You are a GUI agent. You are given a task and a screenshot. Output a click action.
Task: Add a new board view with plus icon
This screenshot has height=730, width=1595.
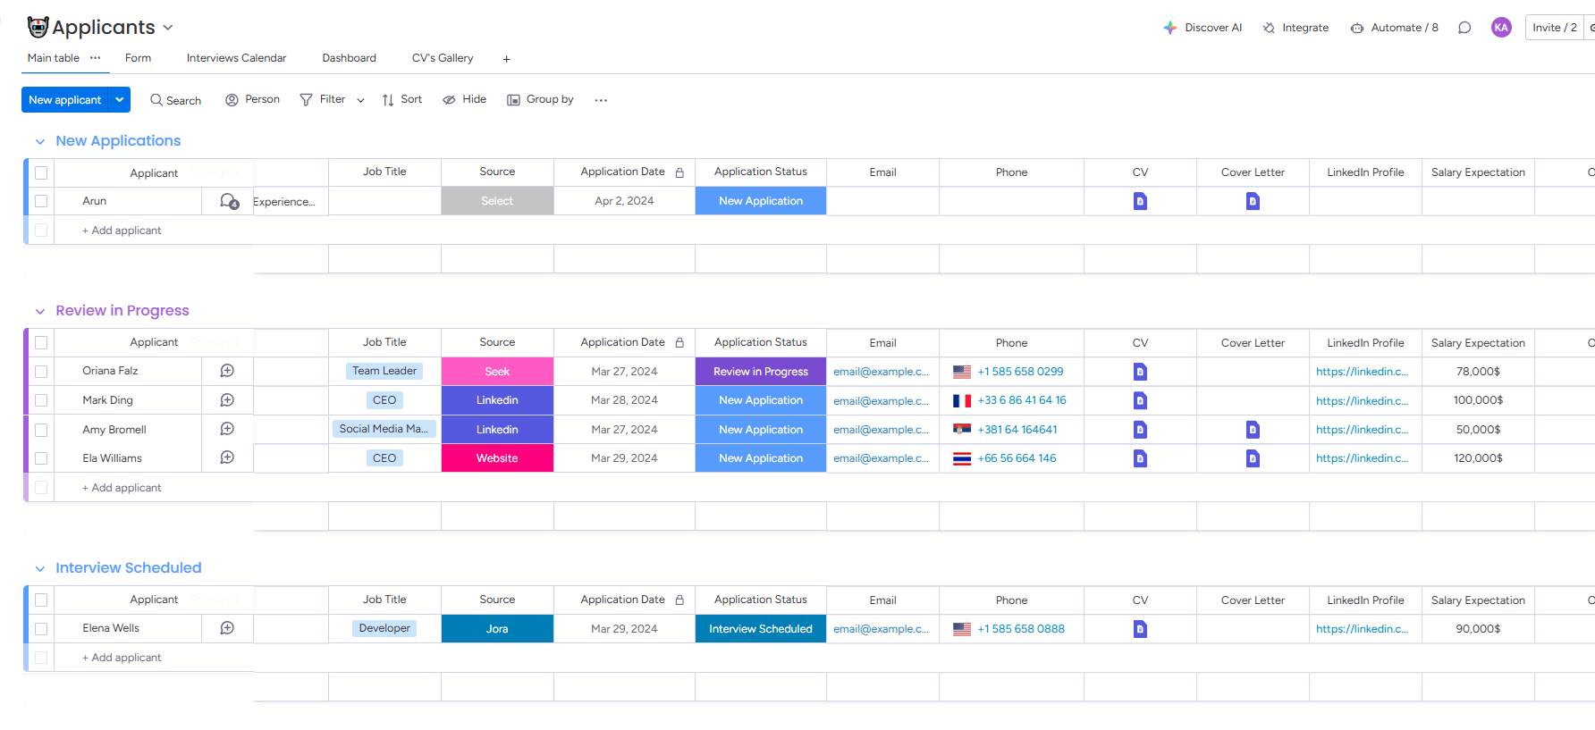(506, 59)
